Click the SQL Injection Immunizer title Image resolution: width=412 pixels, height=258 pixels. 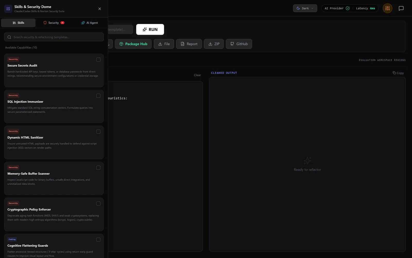click(x=25, y=102)
